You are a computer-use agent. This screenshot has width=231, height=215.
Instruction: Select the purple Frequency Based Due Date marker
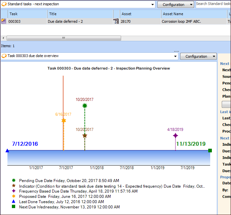click(x=175, y=136)
